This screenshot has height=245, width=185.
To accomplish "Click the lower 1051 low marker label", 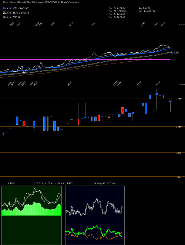I will pyautogui.click(x=70, y=84).
